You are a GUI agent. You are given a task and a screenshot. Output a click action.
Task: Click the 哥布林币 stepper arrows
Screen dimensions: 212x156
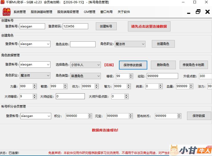(179, 116)
